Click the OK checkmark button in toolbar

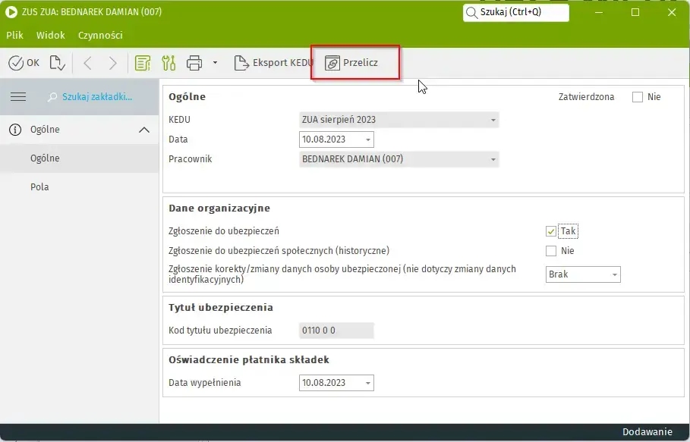tap(24, 63)
